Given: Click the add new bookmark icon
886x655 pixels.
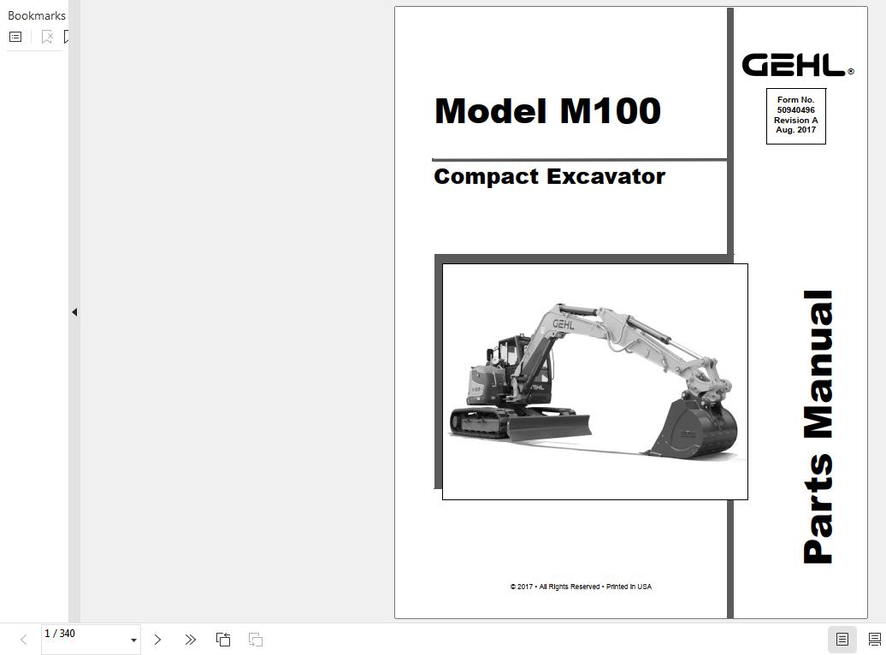Looking at the screenshot, I should pos(66,37).
